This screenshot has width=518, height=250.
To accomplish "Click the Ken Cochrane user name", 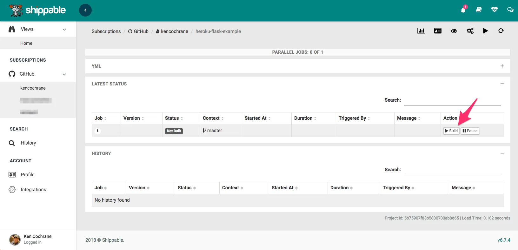I will (x=38, y=236).
